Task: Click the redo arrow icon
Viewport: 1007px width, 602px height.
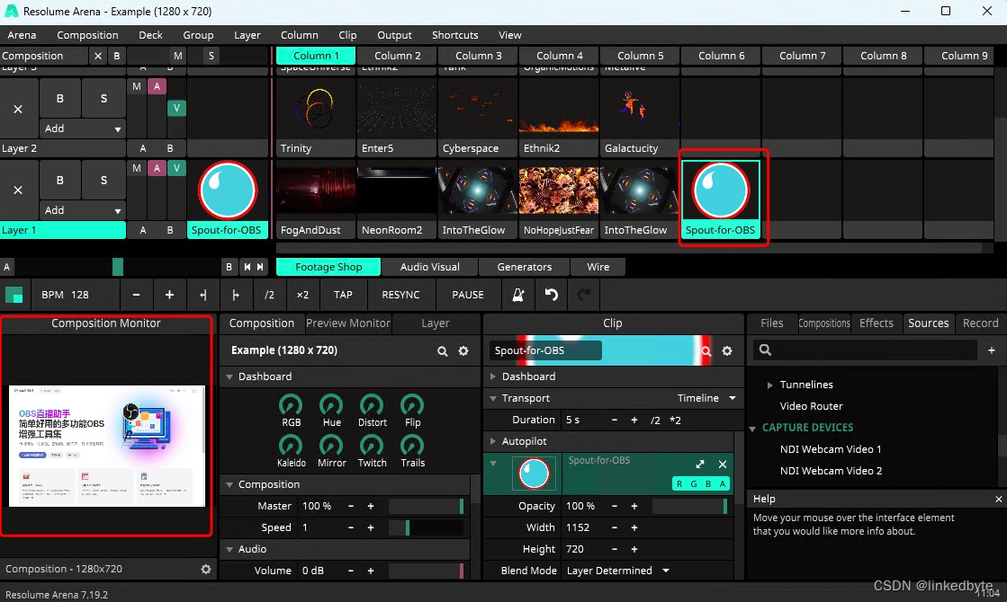Action: coord(584,295)
